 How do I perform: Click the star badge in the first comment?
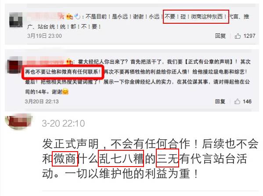coord(62,16)
